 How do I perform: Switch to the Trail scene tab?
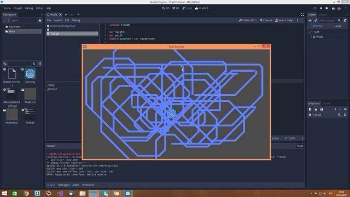(69, 15)
